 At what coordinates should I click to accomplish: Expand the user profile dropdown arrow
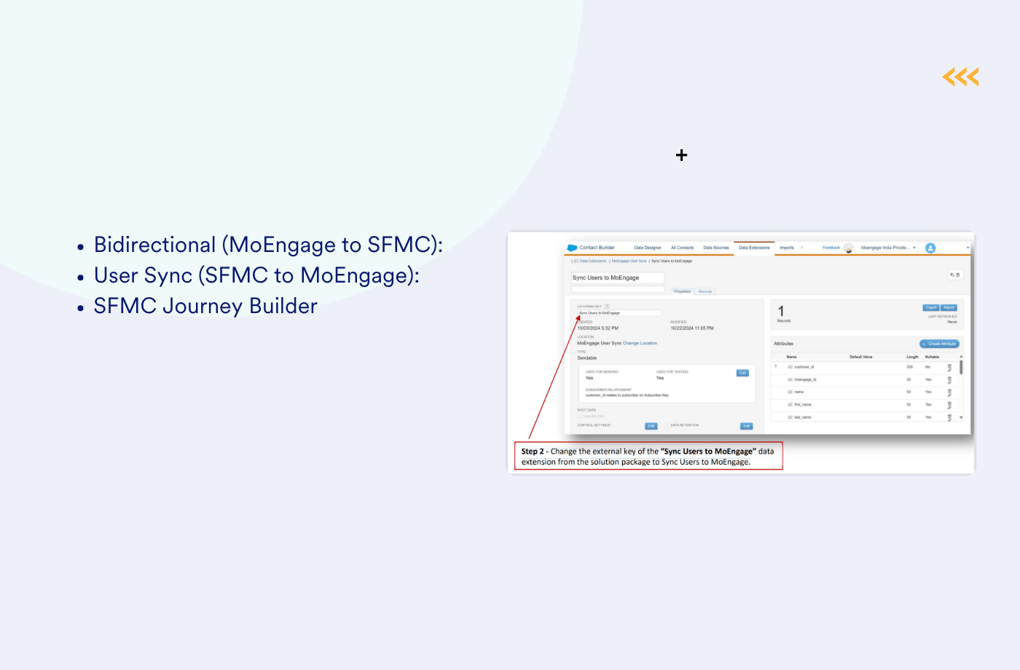pyautogui.click(x=968, y=248)
